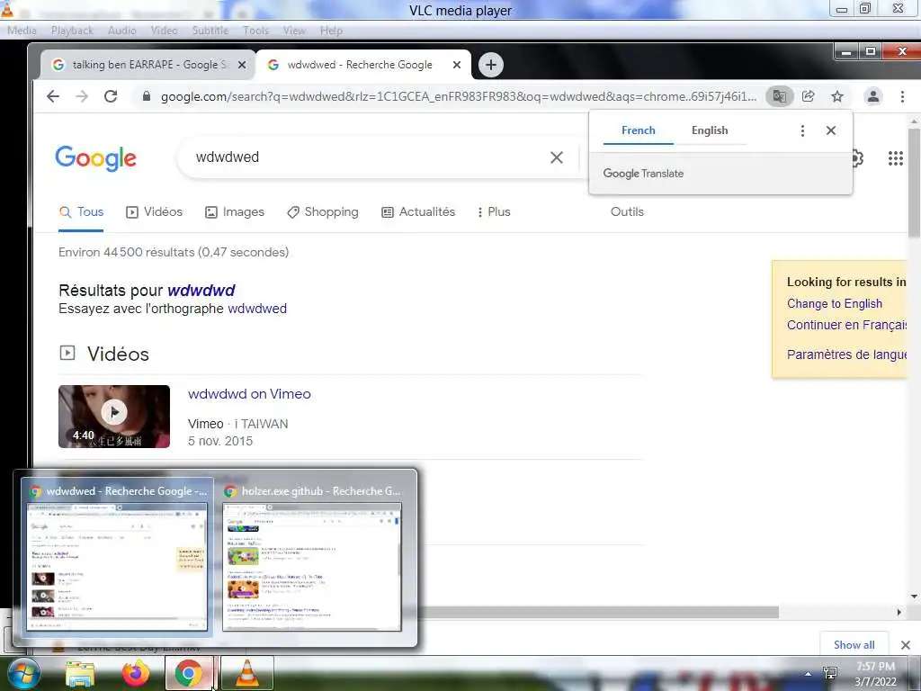921x691 pixels.
Task: Close the translate popup
Action: pyautogui.click(x=830, y=130)
